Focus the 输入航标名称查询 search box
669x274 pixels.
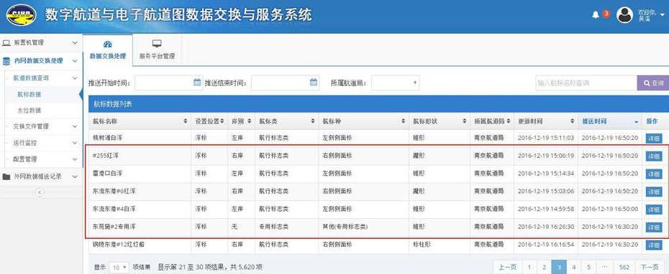pyautogui.click(x=586, y=83)
